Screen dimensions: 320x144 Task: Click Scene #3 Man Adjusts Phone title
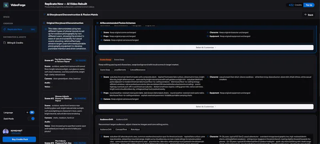click(64, 142)
